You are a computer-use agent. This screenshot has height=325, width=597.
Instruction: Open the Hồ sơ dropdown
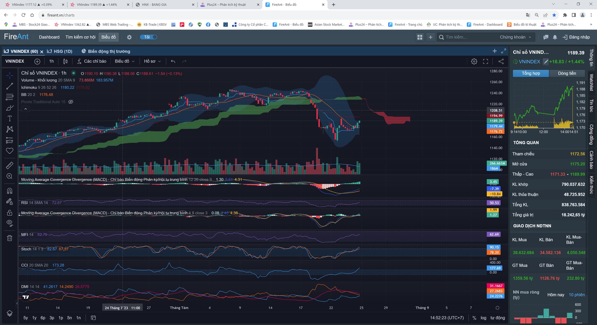coord(152,61)
